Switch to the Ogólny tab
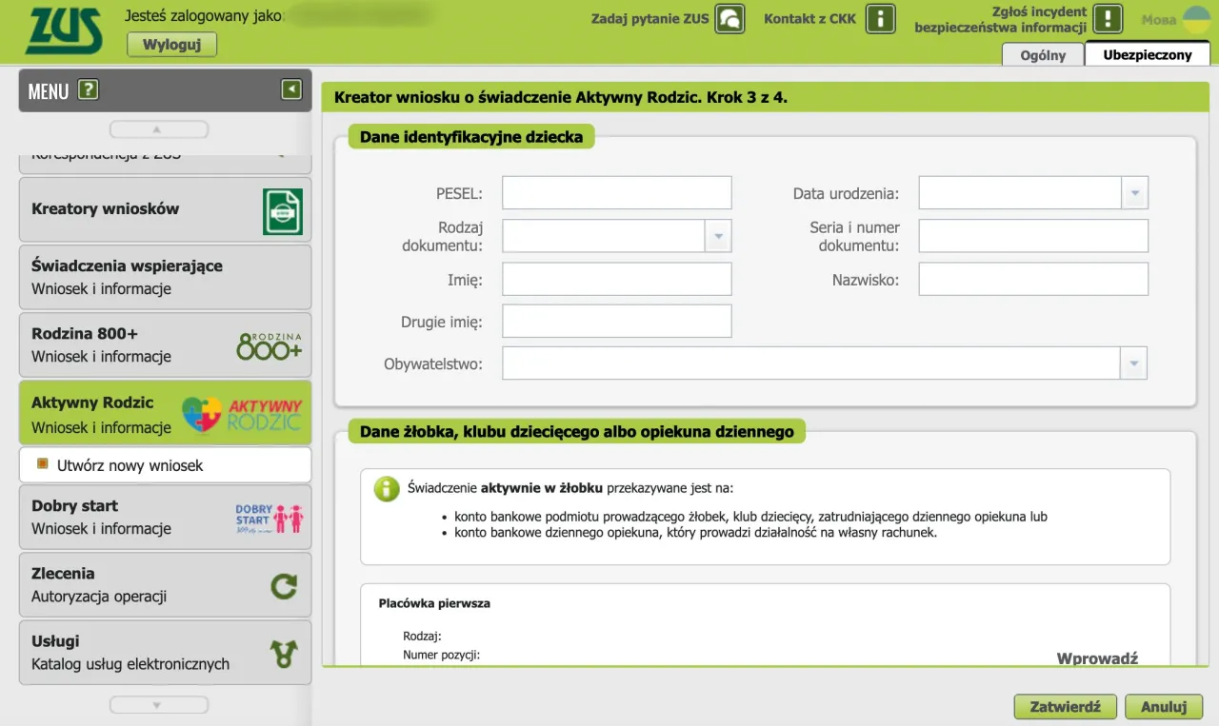 (1042, 54)
